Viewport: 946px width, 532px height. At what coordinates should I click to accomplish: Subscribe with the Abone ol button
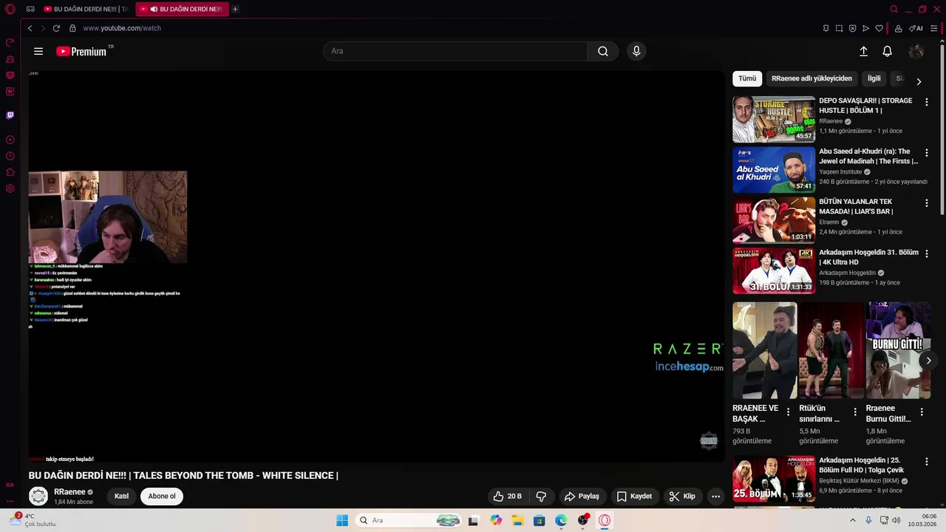[162, 497]
